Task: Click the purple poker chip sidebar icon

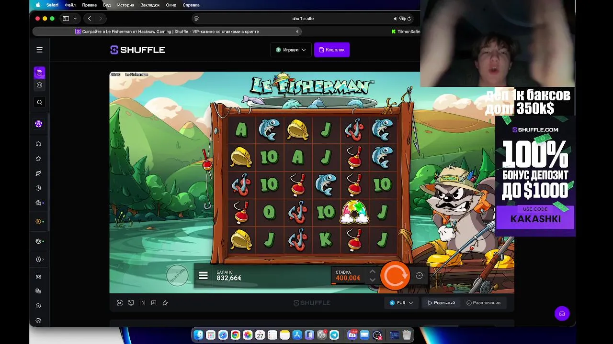Action: pos(39,124)
